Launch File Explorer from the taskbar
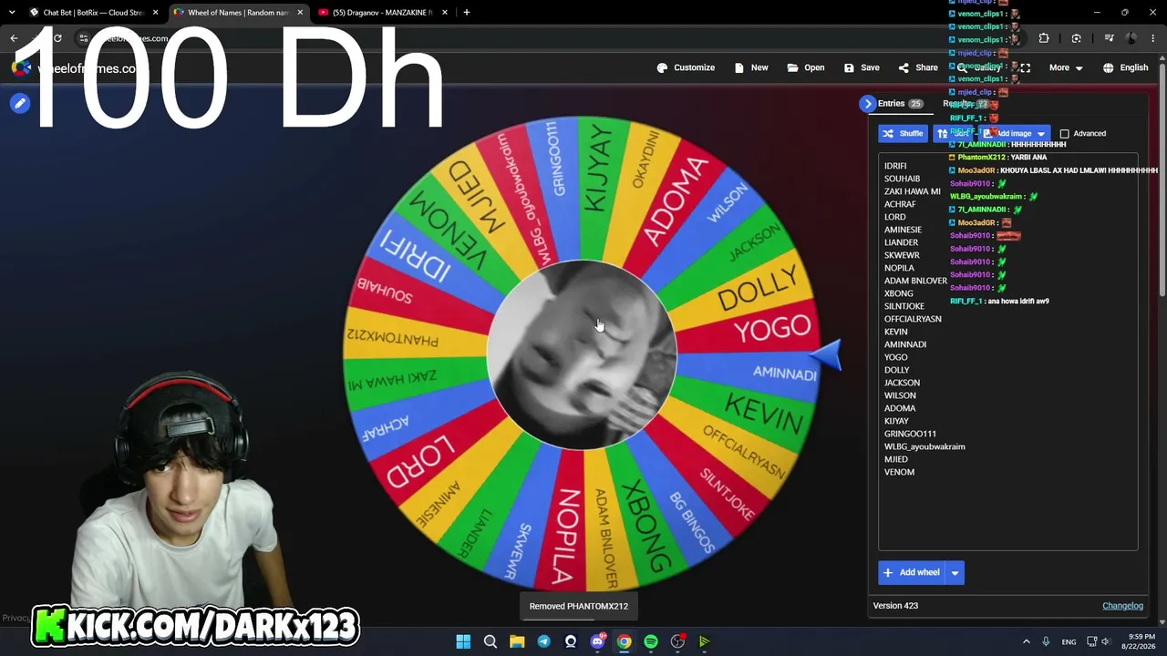This screenshot has width=1167, height=656. coord(517,641)
